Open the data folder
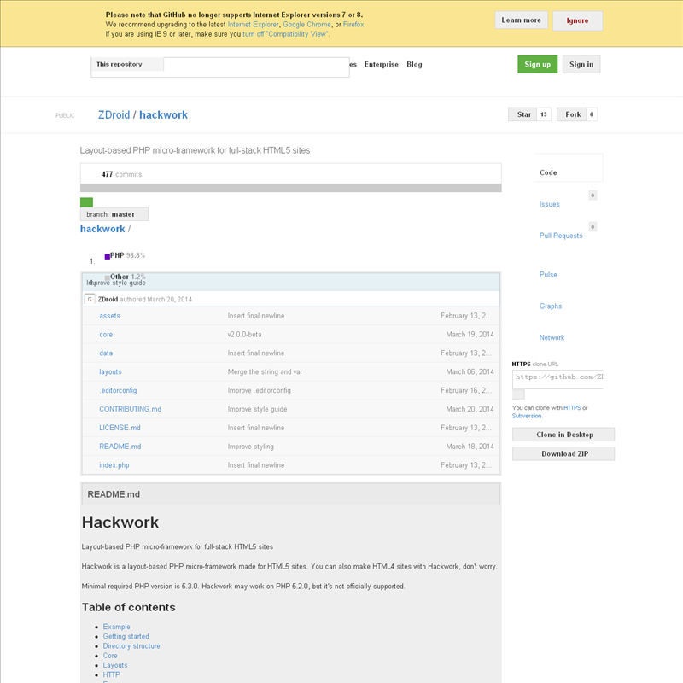The height and width of the screenshot is (683, 683). (x=106, y=353)
